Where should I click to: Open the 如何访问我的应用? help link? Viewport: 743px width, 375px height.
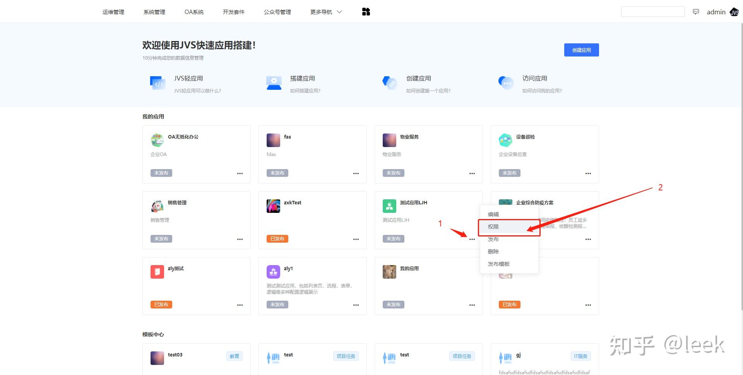542,91
